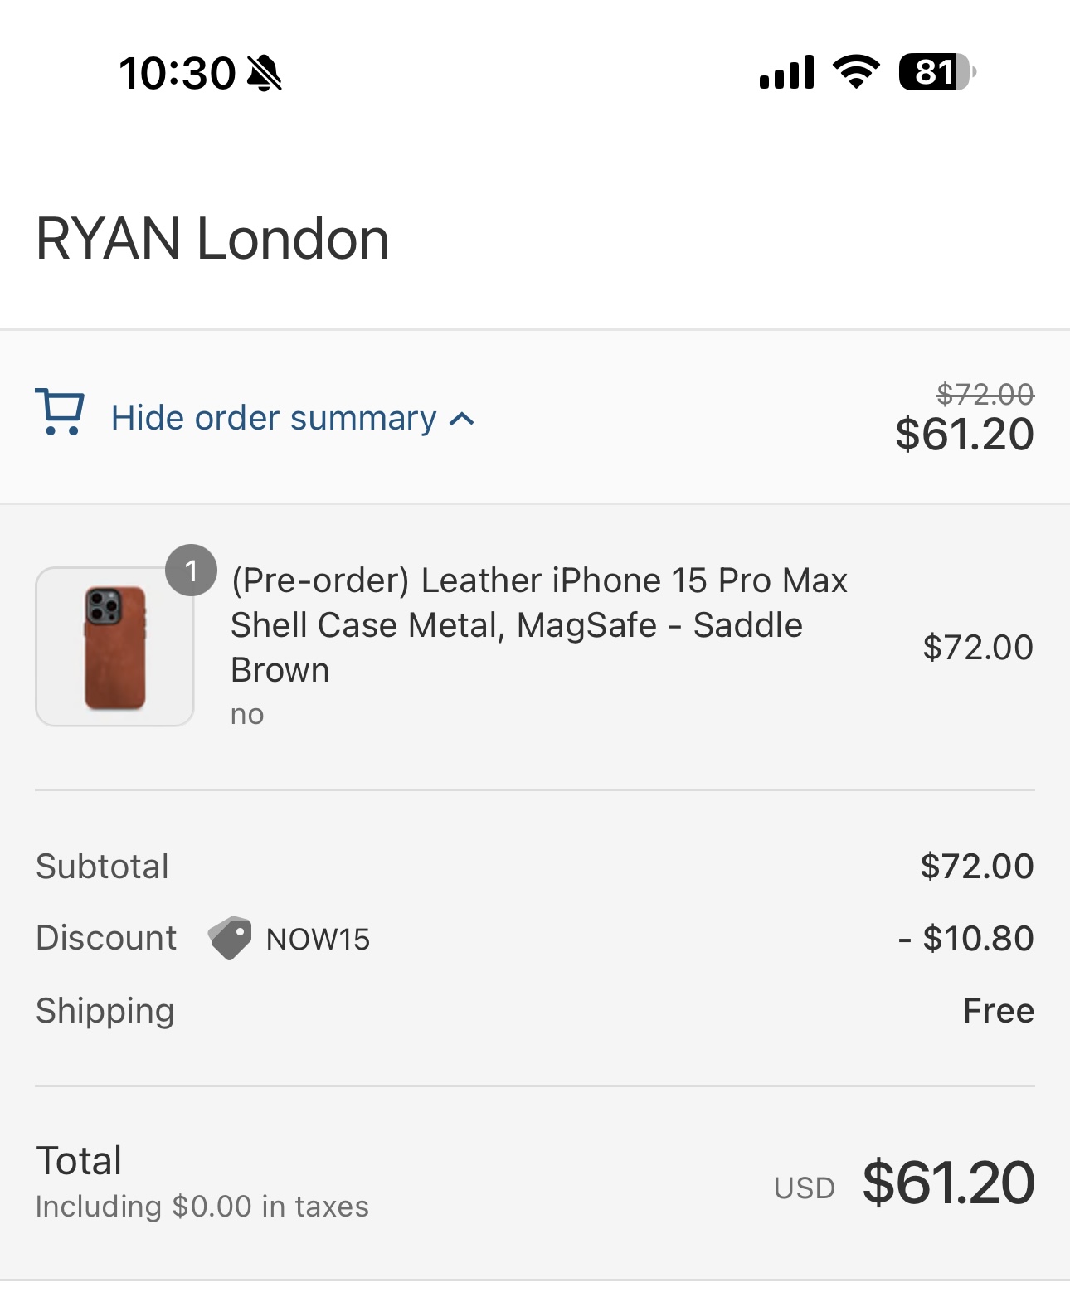Tap the Wi-Fi status icon
Viewport: 1070px width, 1297px height.
tap(856, 72)
